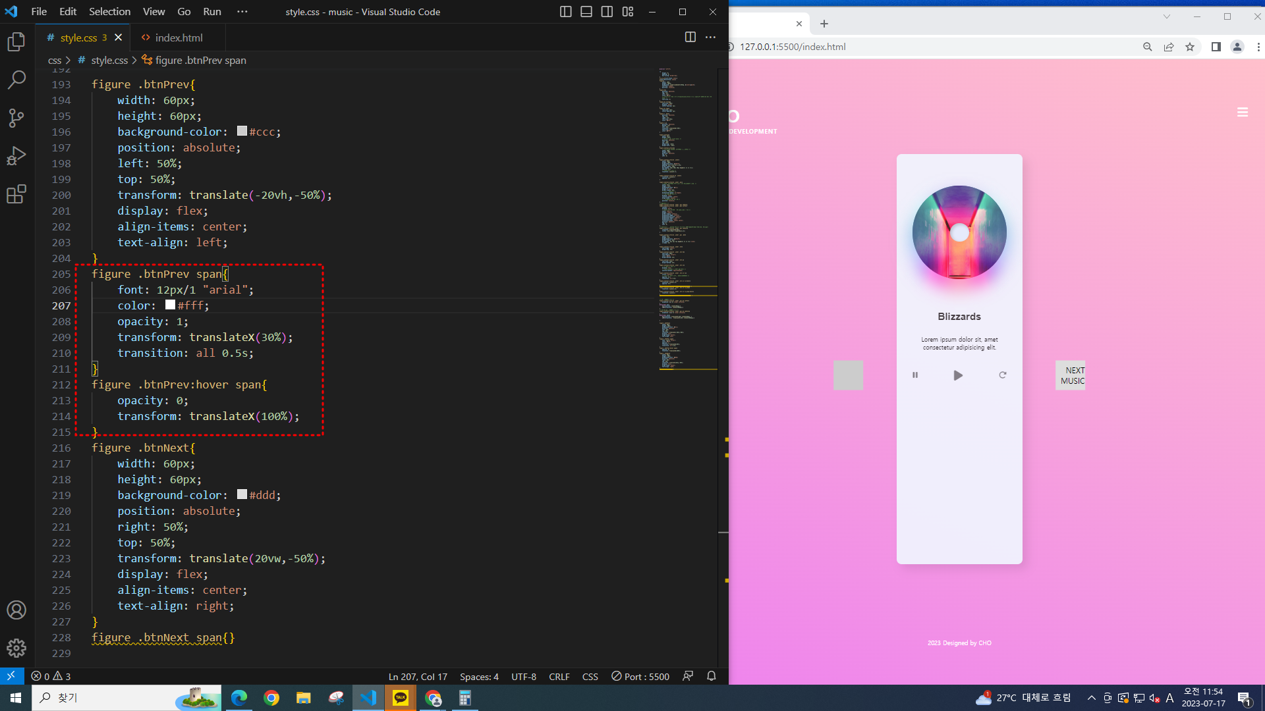1265x711 pixels.
Task: Open CSS language mode selector
Action: pos(590,677)
